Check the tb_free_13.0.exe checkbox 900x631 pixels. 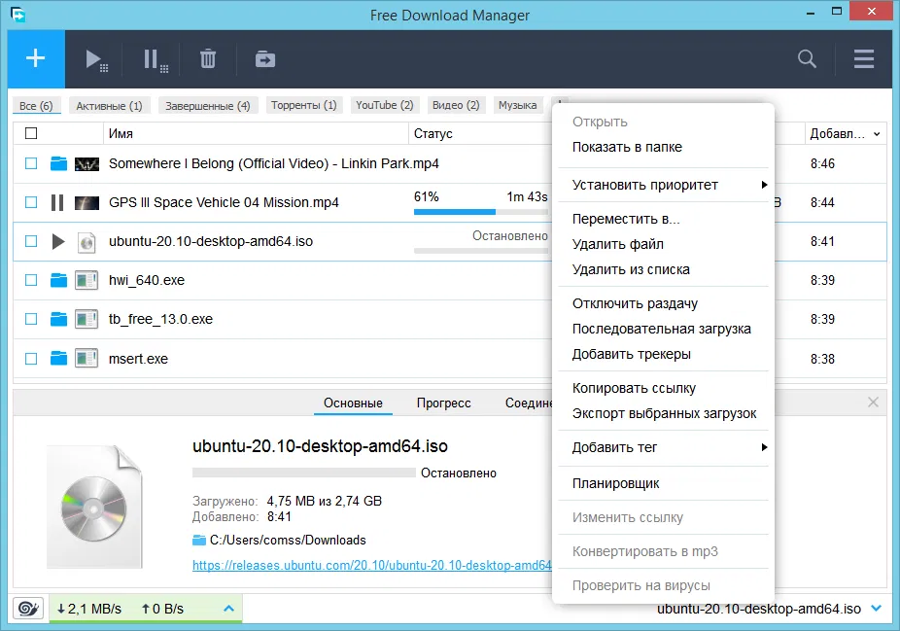(x=31, y=319)
